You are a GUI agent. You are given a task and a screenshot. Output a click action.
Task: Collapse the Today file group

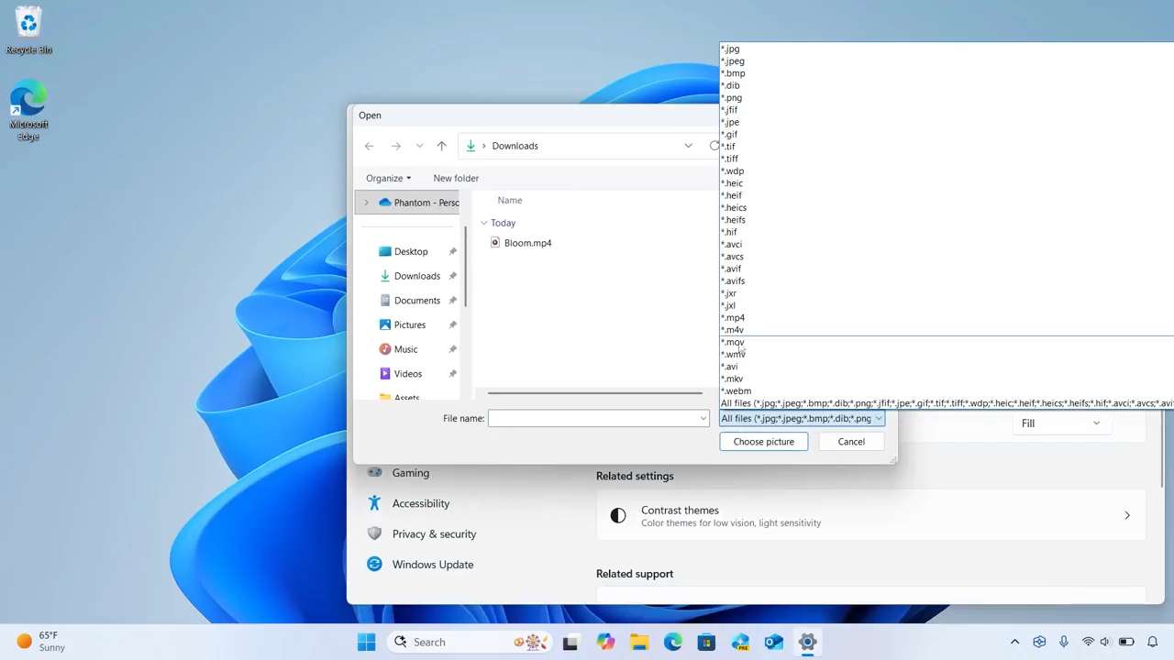[484, 223]
